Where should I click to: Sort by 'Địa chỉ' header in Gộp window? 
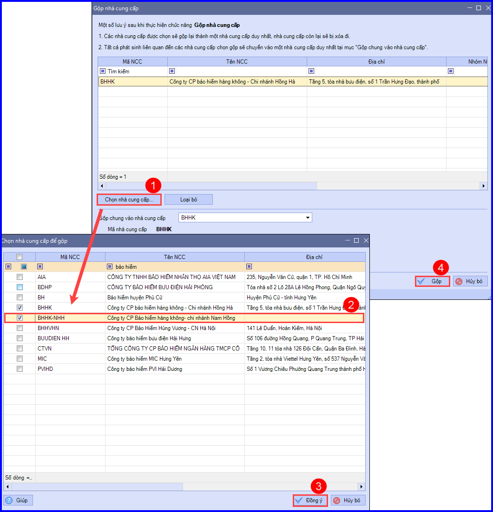[376, 62]
